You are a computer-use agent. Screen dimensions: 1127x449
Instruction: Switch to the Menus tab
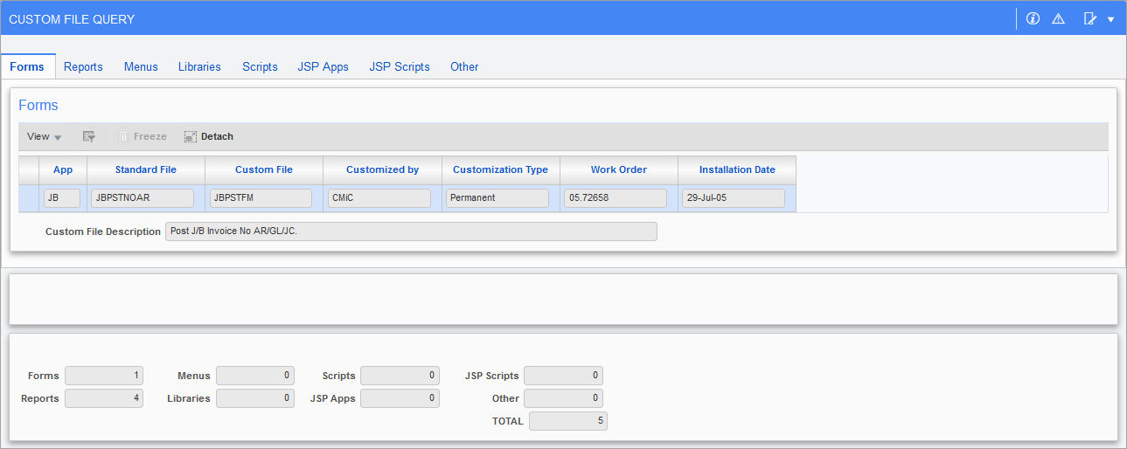141,66
